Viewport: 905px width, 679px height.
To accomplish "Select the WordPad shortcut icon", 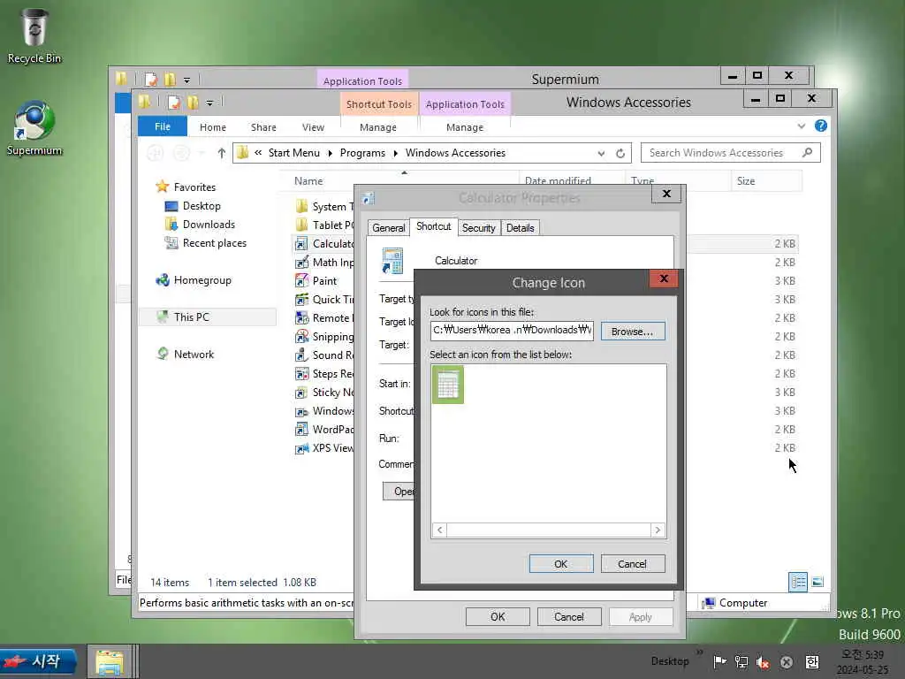I will (302, 429).
